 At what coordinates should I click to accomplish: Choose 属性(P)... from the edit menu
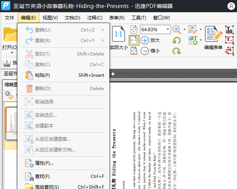pos(64,163)
